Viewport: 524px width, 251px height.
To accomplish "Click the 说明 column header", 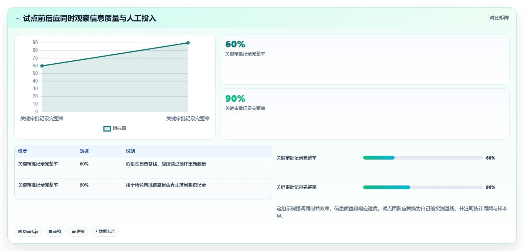I will tap(131, 151).
